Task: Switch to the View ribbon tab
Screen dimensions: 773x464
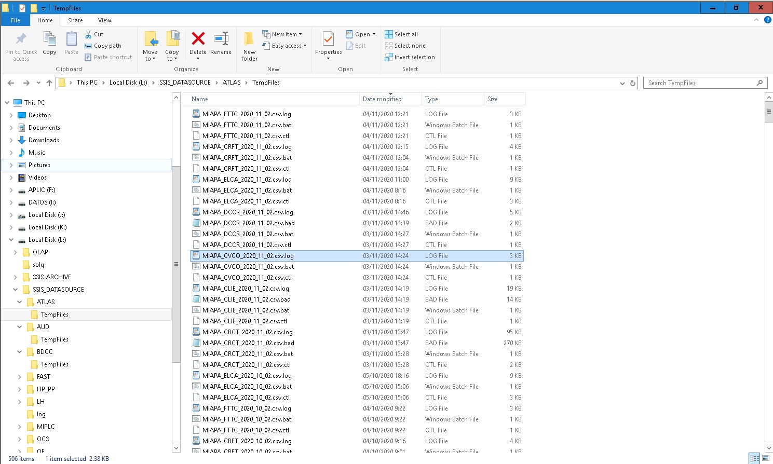Action: tap(104, 20)
